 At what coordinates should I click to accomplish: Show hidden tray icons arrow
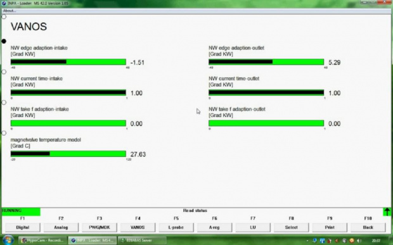pyautogui.click(x=307, y=241)
